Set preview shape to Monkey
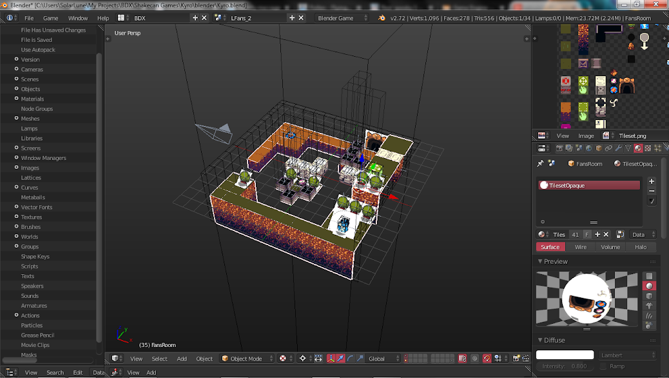The image size is (669, 378). point(650,306)
